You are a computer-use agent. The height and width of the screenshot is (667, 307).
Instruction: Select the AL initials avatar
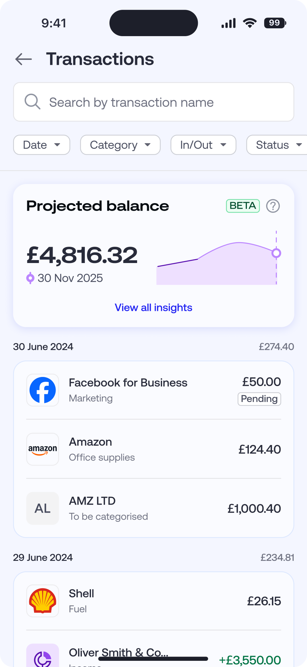pyautogui.click(x=43, y=508)
